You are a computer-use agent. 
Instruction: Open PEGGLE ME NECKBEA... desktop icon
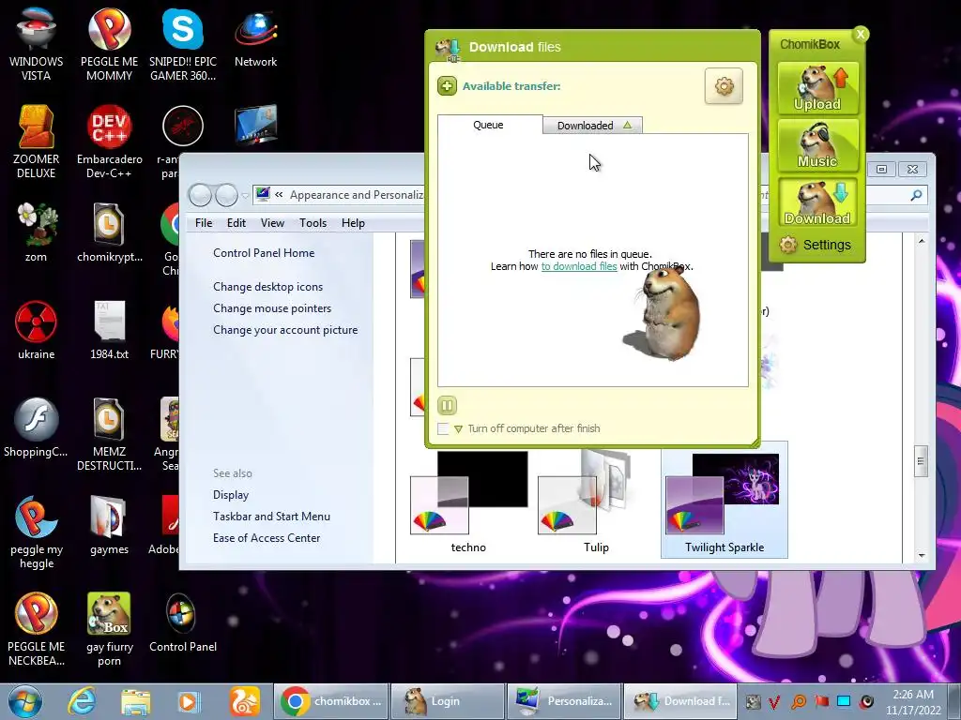(37, 629)
